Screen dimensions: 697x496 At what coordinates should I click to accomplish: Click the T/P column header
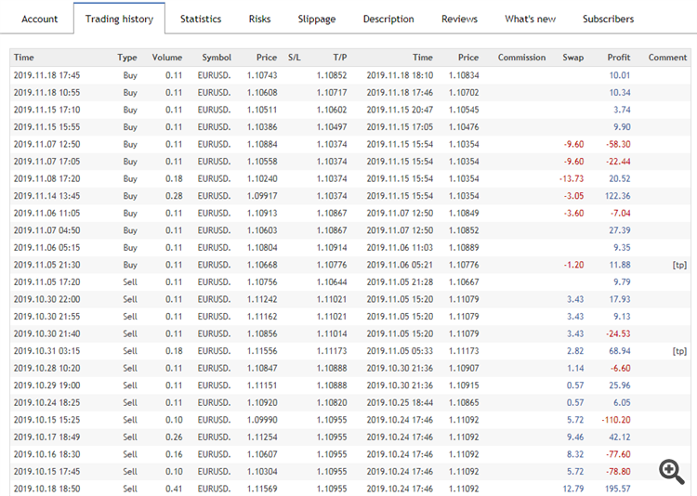point(340,58)
